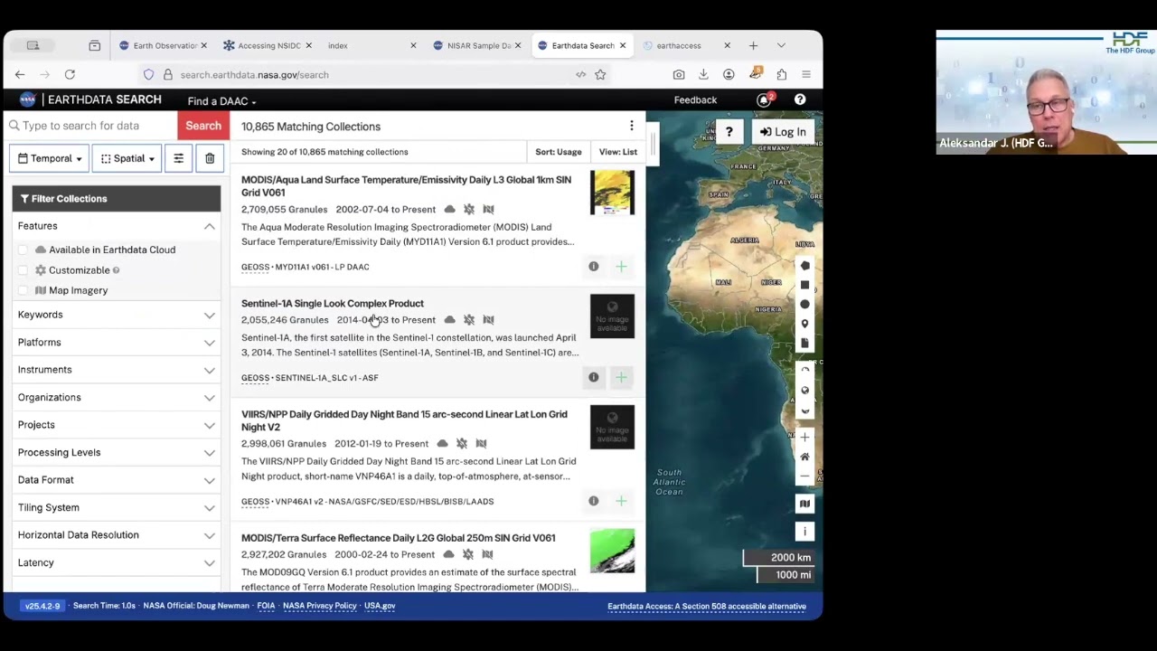Zoom in on the map
Screen dimensions: 1157x651
(x=804, y=438)
